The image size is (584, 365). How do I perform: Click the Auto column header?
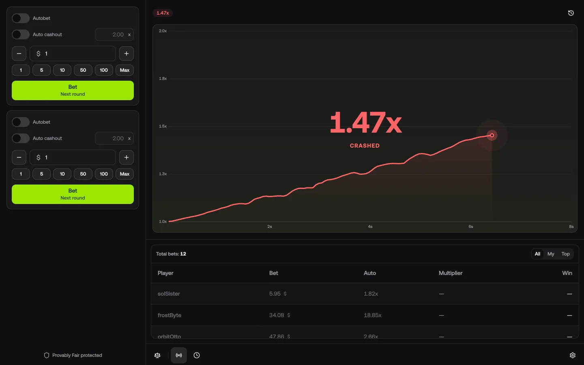[x=370, y=273]
